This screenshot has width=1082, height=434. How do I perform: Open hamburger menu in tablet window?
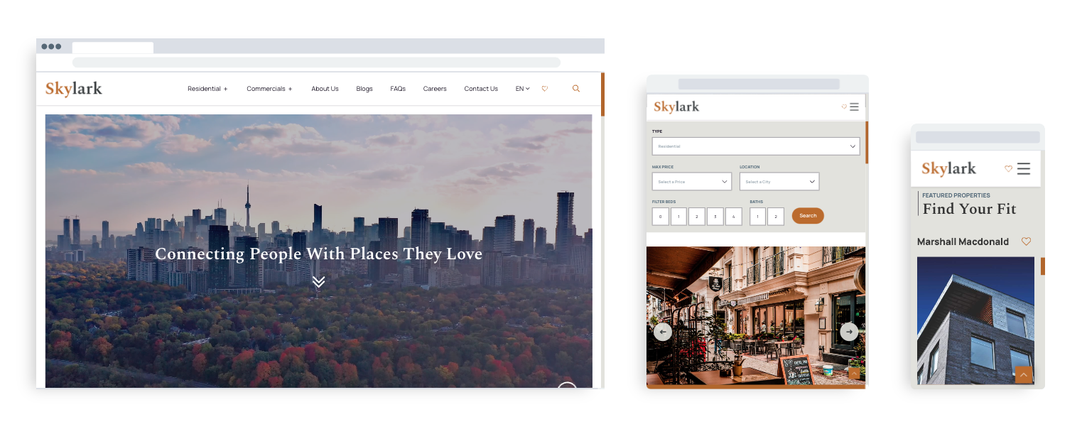pos(854,107)
